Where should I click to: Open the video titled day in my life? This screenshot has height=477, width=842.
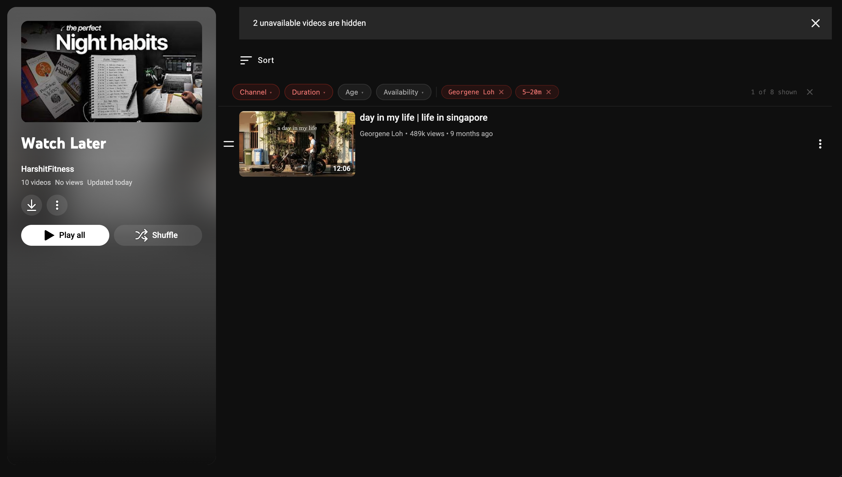(x=424, y=118)
